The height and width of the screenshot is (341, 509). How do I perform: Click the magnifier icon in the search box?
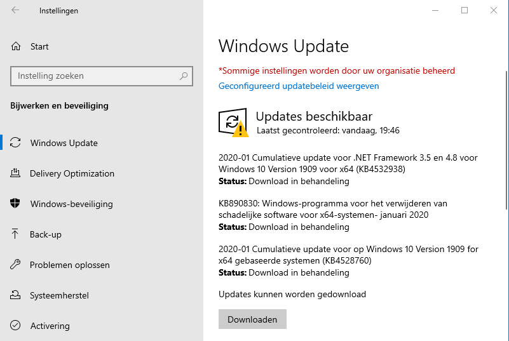coord(184,76)
